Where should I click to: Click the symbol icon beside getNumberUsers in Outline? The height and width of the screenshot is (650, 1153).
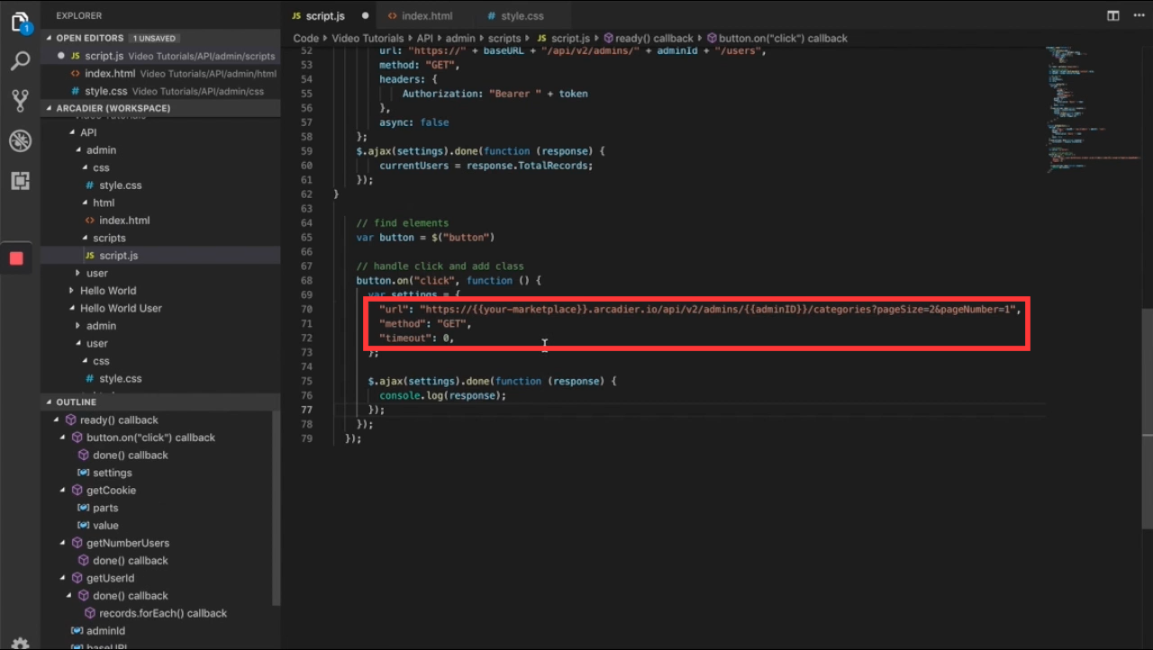click(77, 543)
